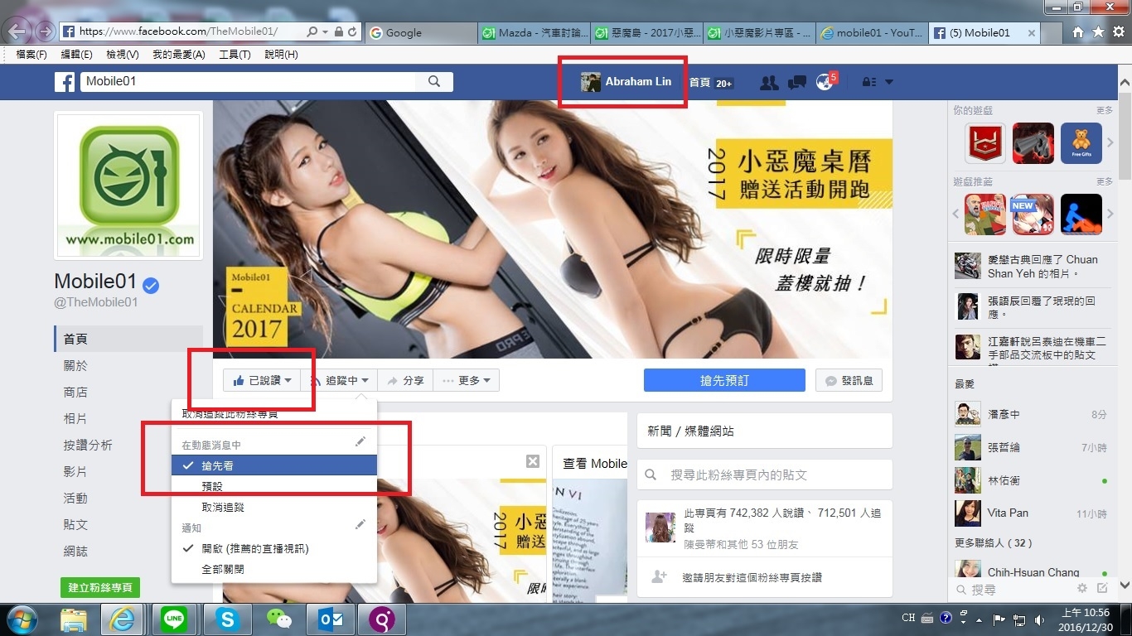The image size is (1132, 636).
Task: Click 更多 next to 你的遊戲
Action: pos(1105,110)
